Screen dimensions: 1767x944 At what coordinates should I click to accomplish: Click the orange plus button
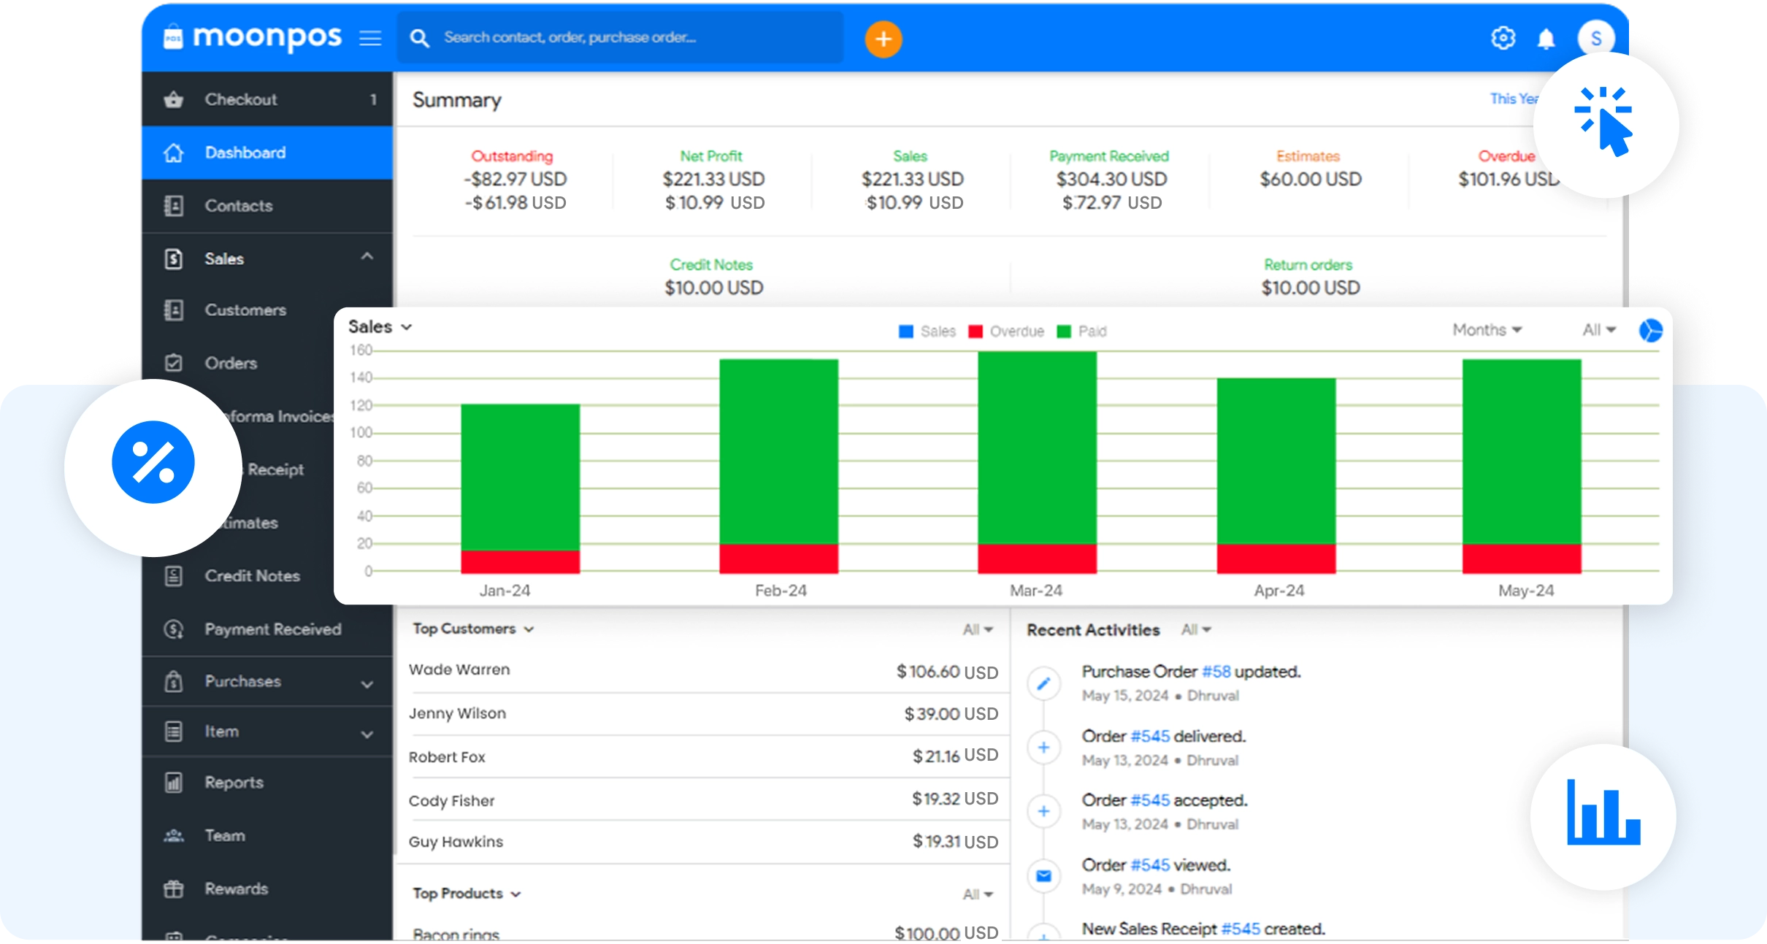(883, 38)
